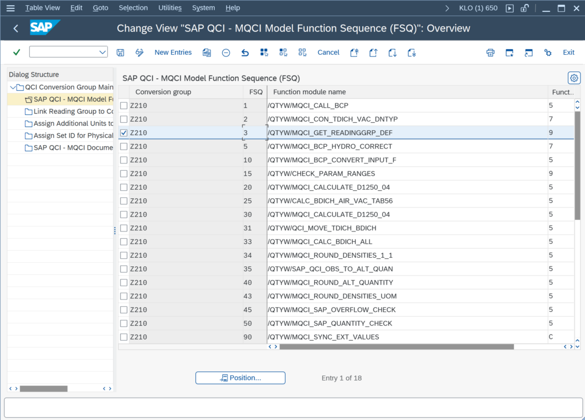Open the Edit menu
This screenshot has height=420, width=585.
[x=77, y=8]
